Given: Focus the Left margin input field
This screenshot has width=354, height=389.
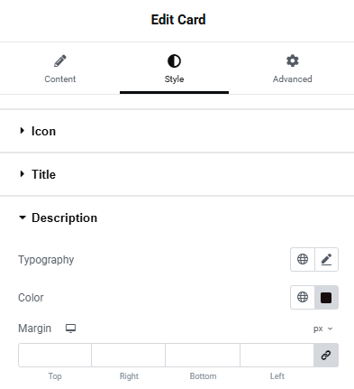Looking at the screenshot, I should tap(277, 355).
